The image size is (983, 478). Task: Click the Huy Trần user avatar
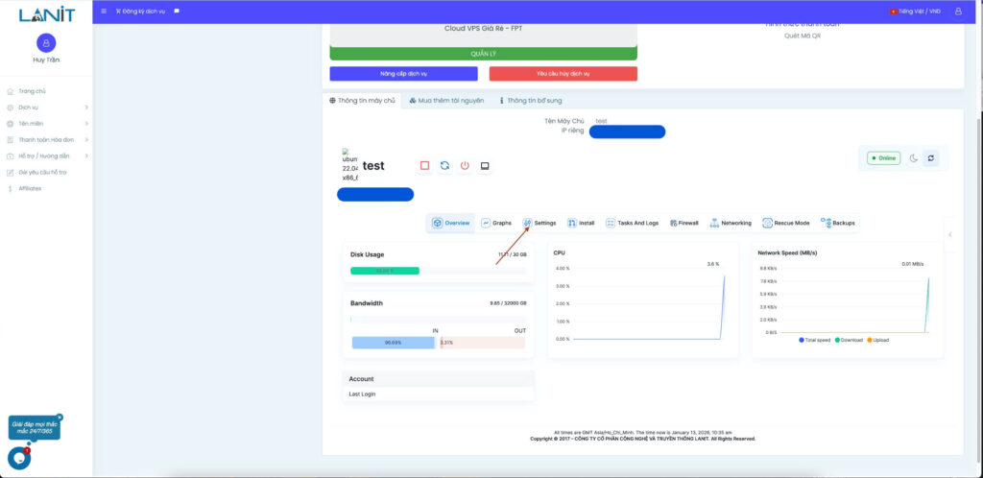click(x=46, y=43)
